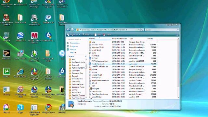
Task: Open the Recycle Bin desktop icon
Action: 6,37
